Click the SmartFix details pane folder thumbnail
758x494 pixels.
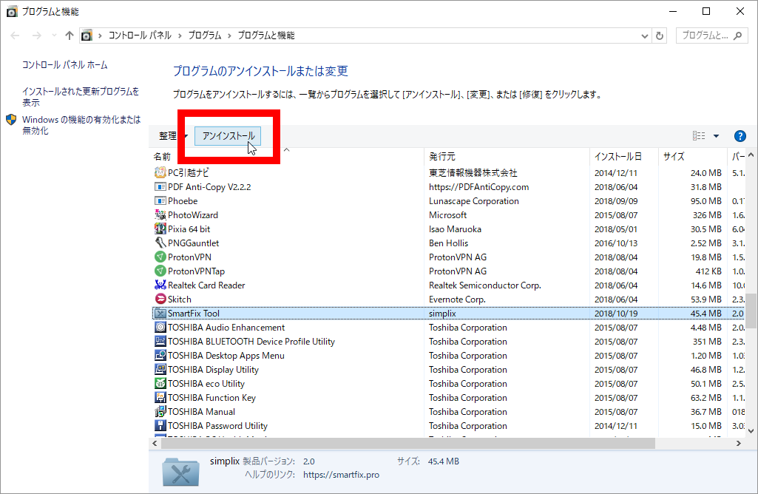tap(180, 471)
